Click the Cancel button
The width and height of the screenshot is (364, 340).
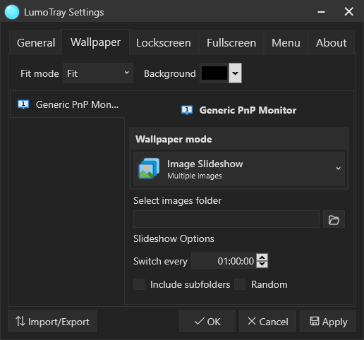coord(267,322)
